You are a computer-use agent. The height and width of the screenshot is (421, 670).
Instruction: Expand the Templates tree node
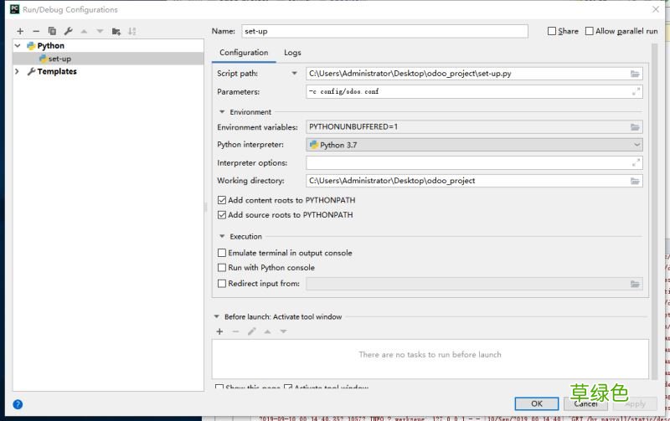17,71
